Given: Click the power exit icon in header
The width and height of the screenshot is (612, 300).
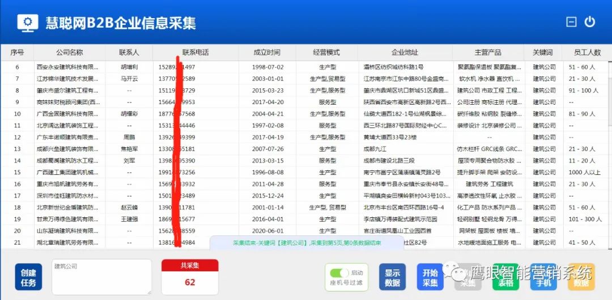Looking at the screenshot, I should pos(589,22).
